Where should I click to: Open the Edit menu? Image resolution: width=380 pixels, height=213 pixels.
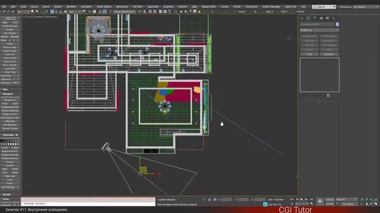13,7
